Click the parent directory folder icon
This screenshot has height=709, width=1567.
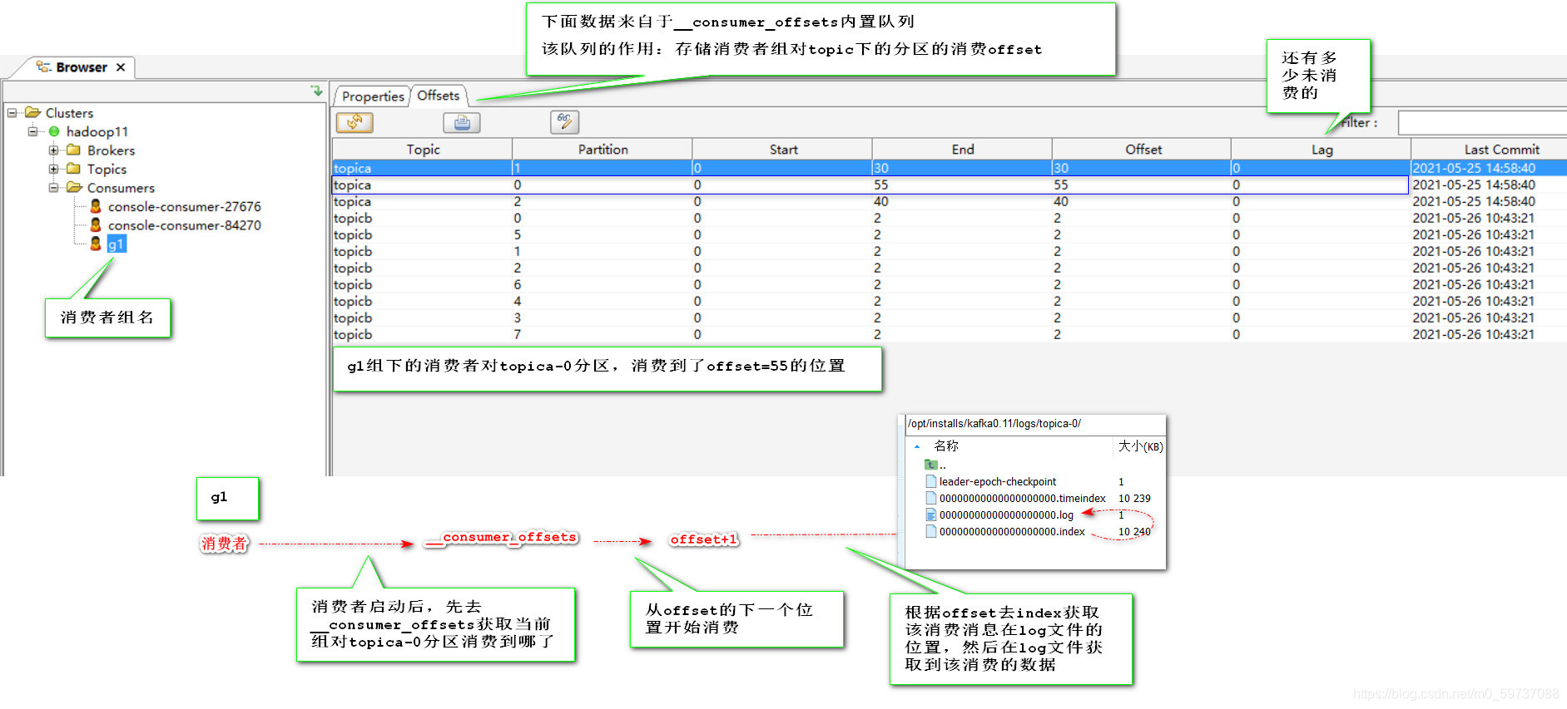tap(931, 465)
